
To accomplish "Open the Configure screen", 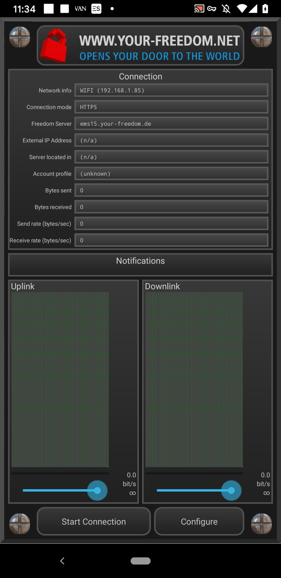I will point(199,521).
